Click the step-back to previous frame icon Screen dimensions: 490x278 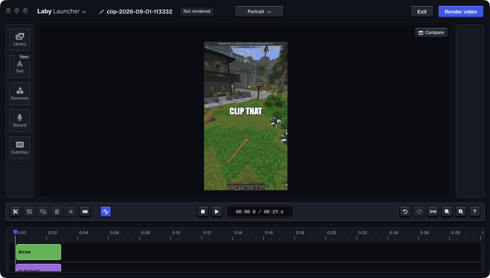(x=71, y=211)
